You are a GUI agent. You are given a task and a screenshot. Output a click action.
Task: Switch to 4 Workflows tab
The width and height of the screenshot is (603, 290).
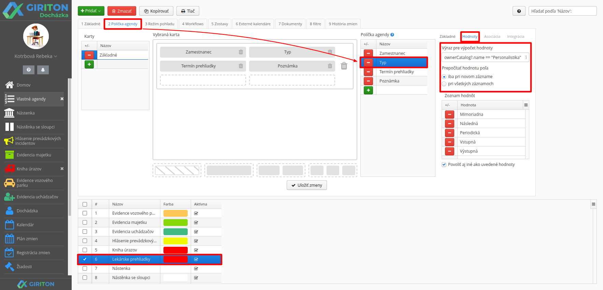pyautogui.click(x=193, y=24)
